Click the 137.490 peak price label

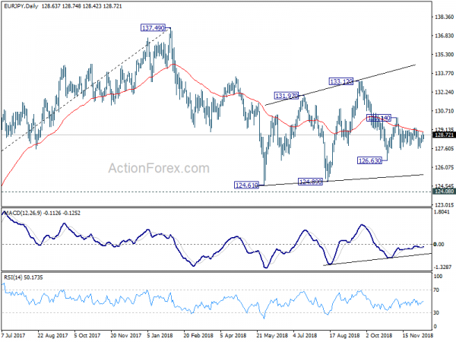coord(153,28)
